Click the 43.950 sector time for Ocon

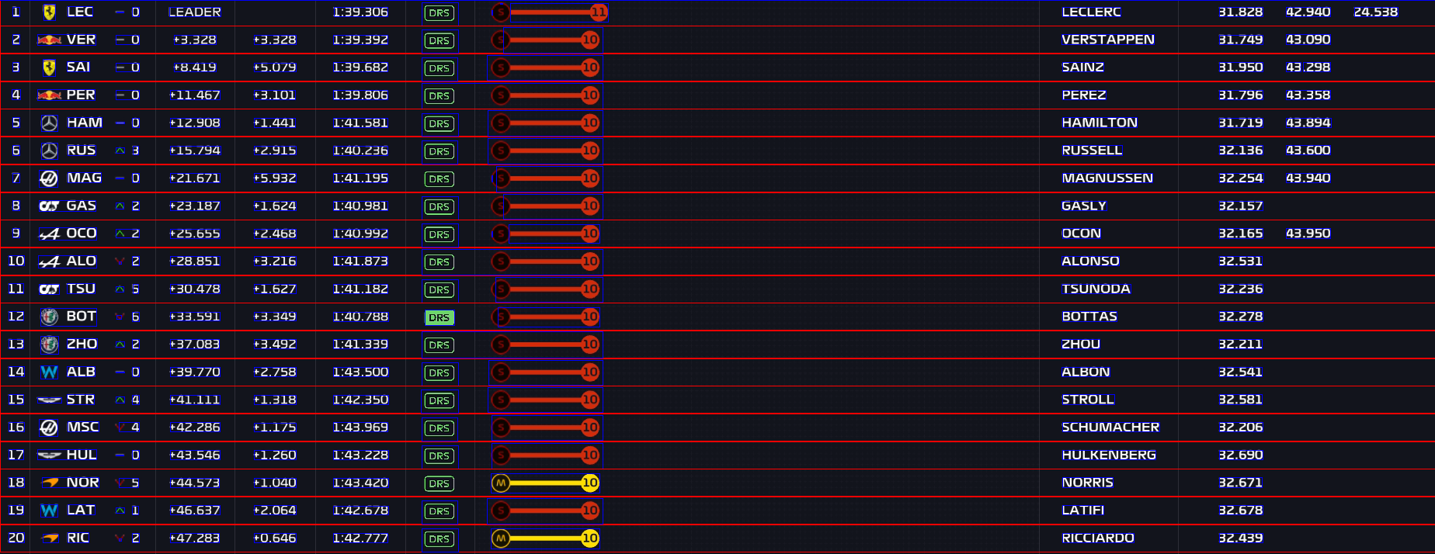(1308, 234)
